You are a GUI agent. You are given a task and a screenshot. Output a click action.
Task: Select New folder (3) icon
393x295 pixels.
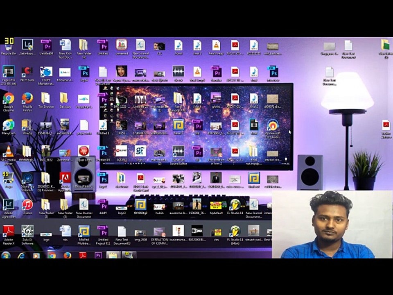[x=65, y=208]
